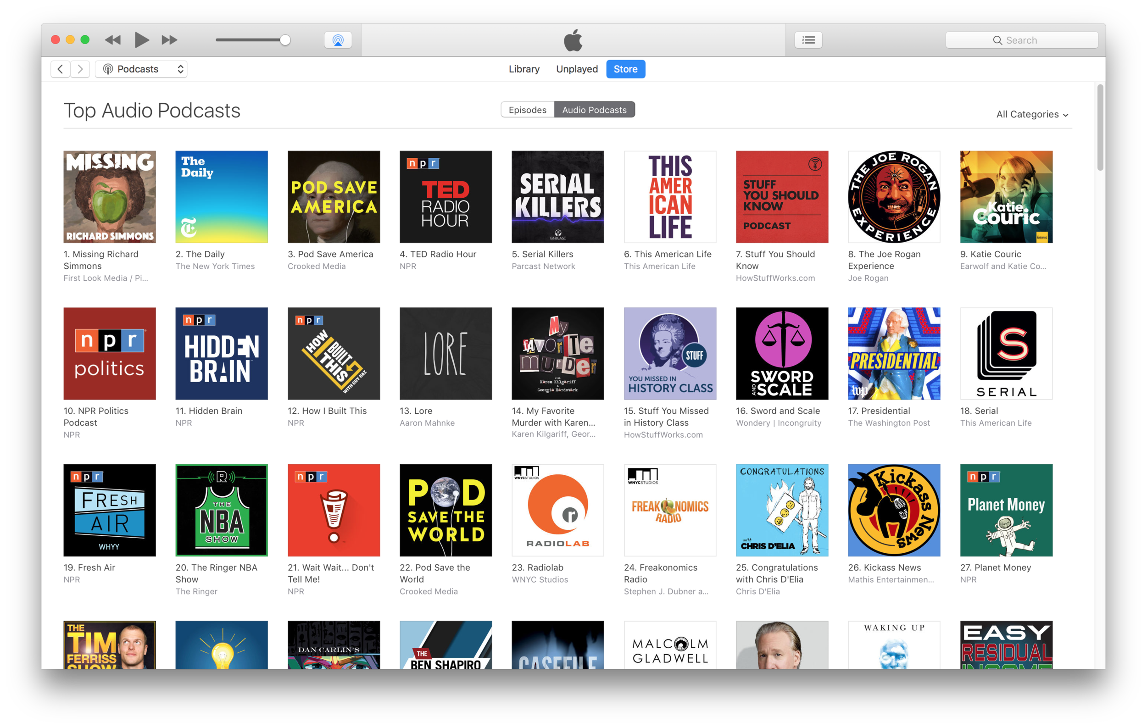Image resolution: width=1147 pixels, height=728 pixels.
Task: Click the "WNYC Studios" publisher link
Action: coord(540,579)
